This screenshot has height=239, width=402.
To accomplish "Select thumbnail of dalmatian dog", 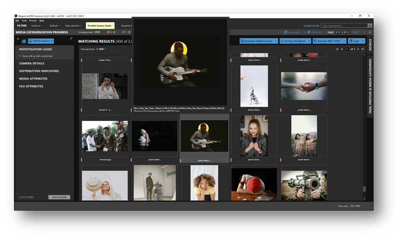I will coord(254,86).
